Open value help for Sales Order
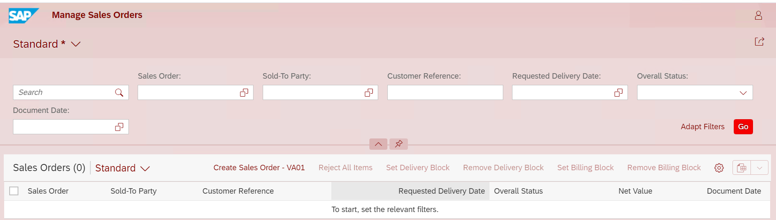The width and height of the screenshot is (776, 220). pos(244,92)
